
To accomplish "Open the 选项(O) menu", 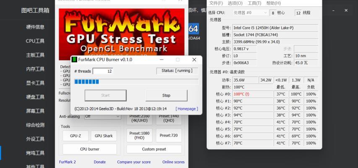I will pyautogui.click(x=235, y=3).
